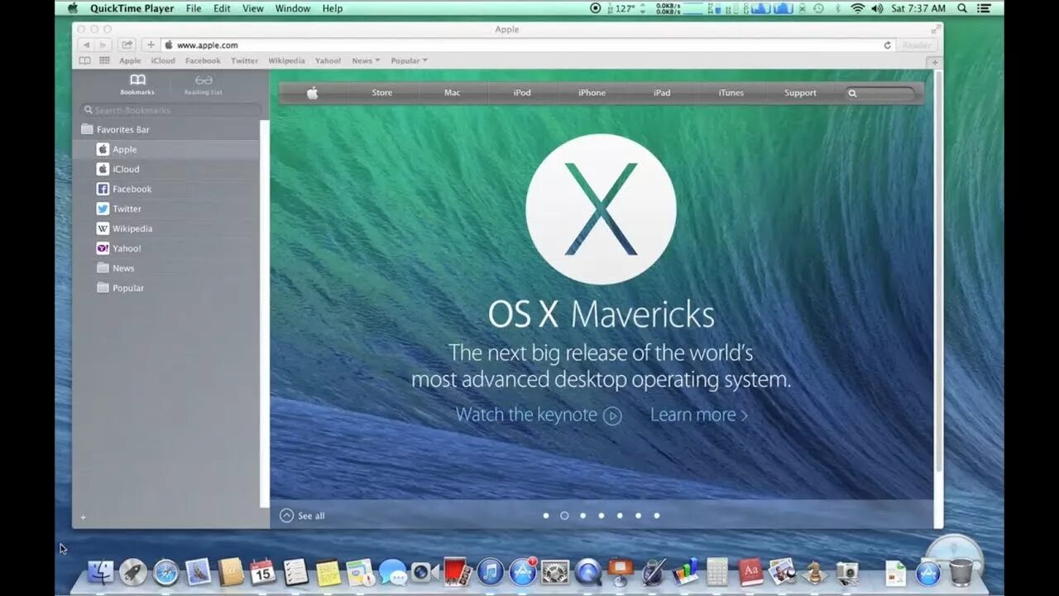
Task: Open Dictionary Aa icon in Dock
Action: (x=750, y=571)
